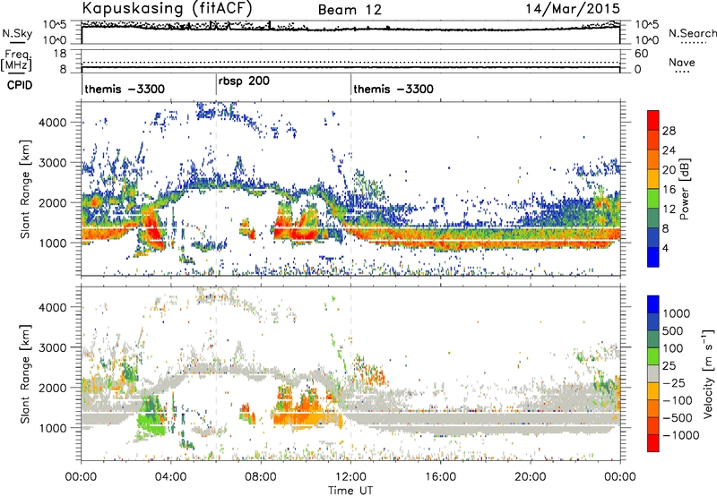Click the dotted frequency line in the Freq panel

pyautogui.click(x=350, y=63)
